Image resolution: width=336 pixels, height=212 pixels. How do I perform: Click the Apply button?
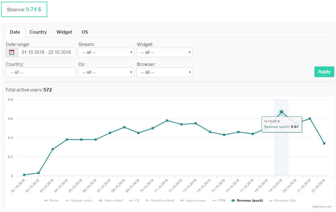pyautogui.click(x=324, y=72)
